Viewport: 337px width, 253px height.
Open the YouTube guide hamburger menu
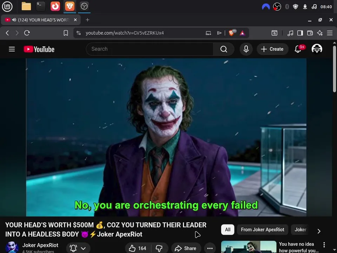[12, 49]
